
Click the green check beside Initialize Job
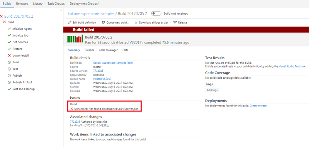pos(9,35)
